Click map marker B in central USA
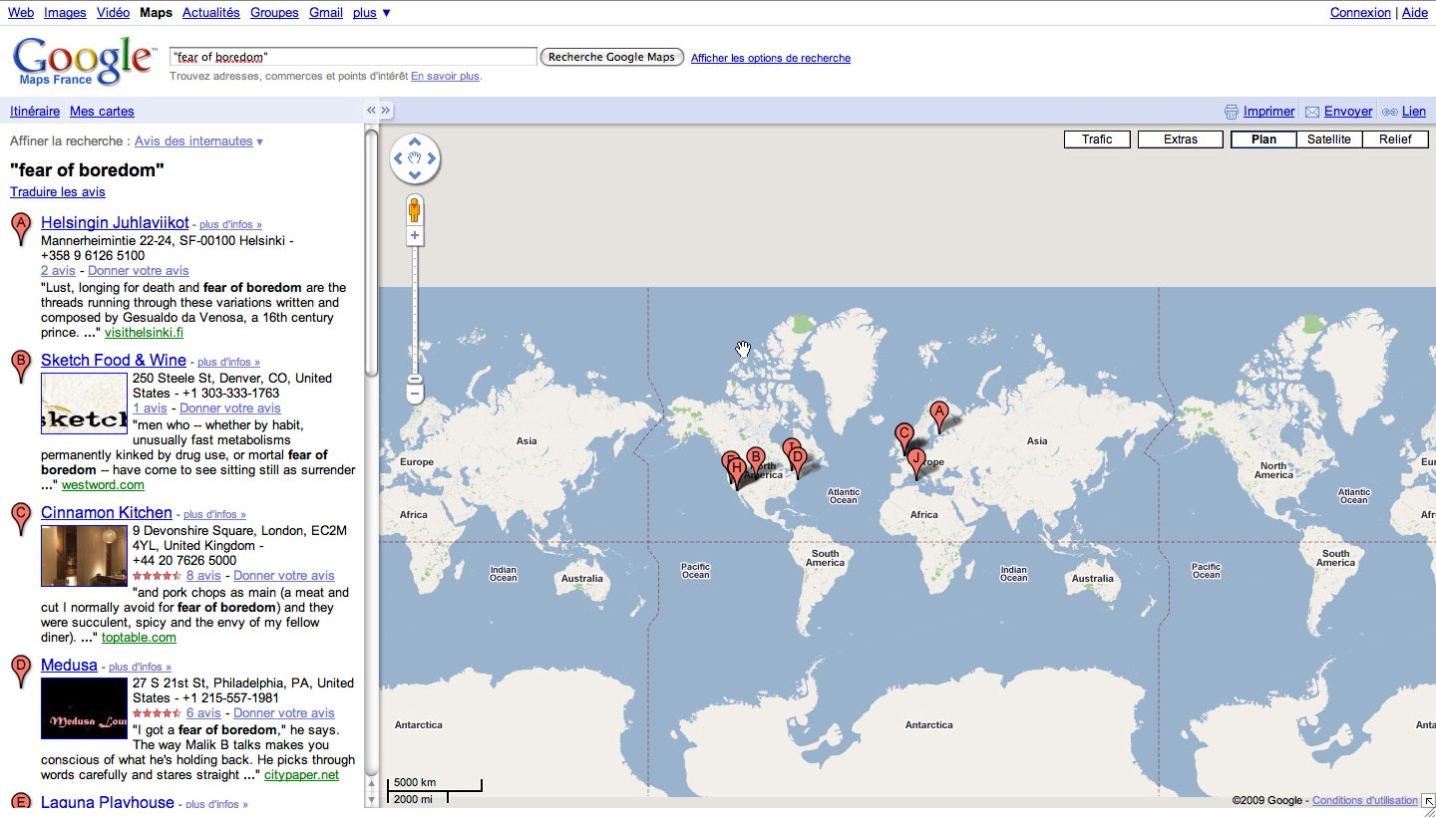The width and height of the screenshot is (1436, 818). tap(755, 461)
